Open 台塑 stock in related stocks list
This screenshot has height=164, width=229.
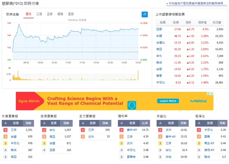tap(159, 36)
